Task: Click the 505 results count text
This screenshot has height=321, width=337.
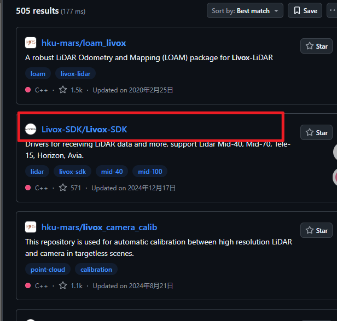Action: pos(37,11)
